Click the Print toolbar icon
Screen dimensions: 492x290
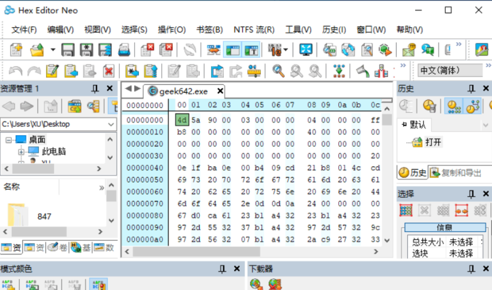click(x=124, y=50)
